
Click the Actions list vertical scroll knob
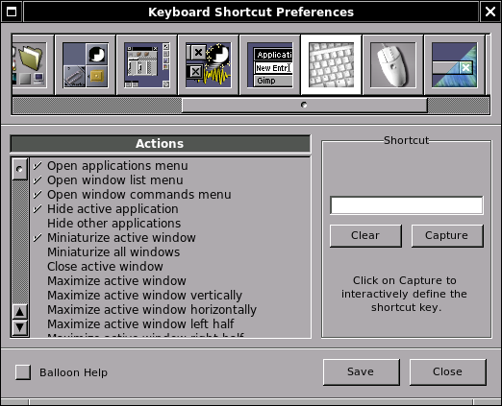click(20, 169)
